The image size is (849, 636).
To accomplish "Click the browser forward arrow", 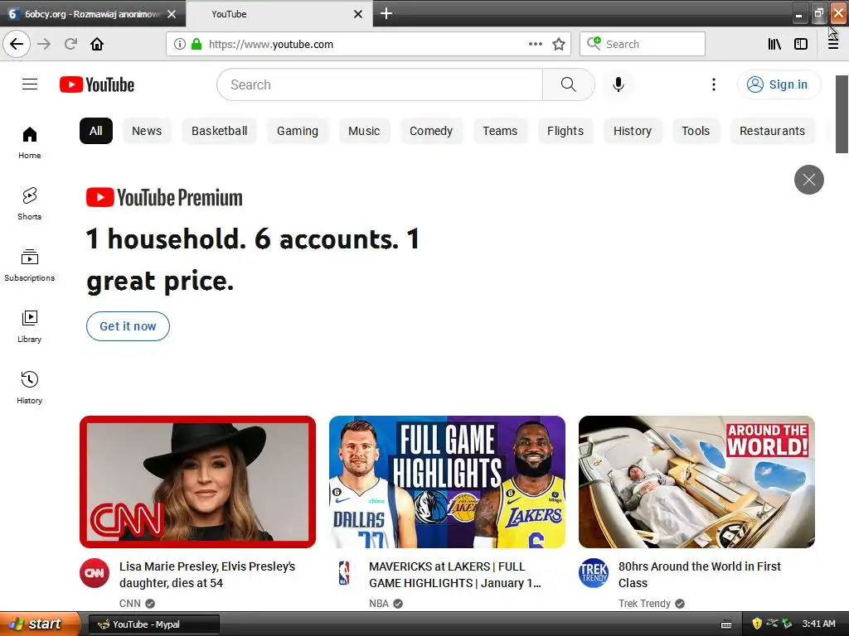I will pos(44,44).
